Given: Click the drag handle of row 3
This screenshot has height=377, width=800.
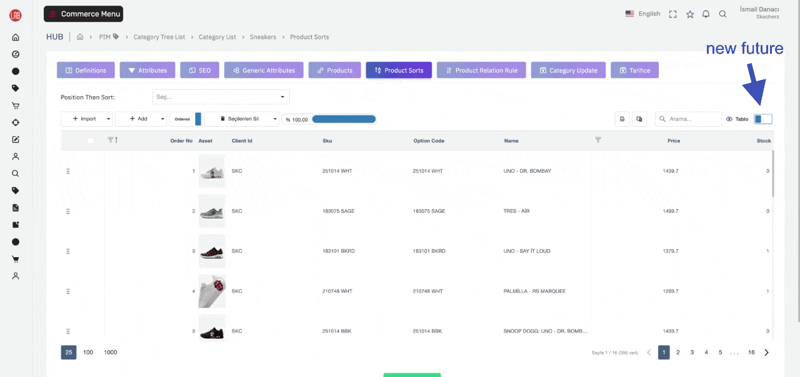Looking at the screenshot, I should [x=68, y=251].
